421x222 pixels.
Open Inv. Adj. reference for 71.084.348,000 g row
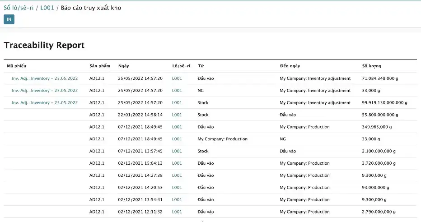pos(45,79)
